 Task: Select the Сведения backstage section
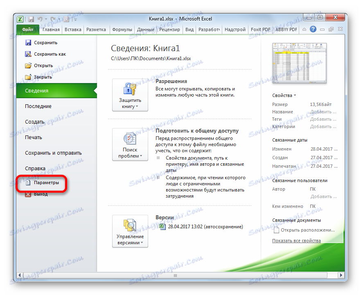click(x=56, y=91)
